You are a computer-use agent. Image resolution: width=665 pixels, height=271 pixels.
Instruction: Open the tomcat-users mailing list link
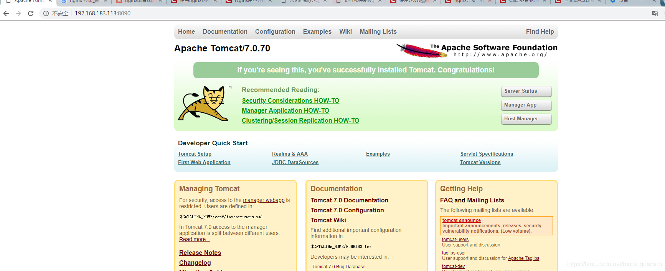click(455, 240)
